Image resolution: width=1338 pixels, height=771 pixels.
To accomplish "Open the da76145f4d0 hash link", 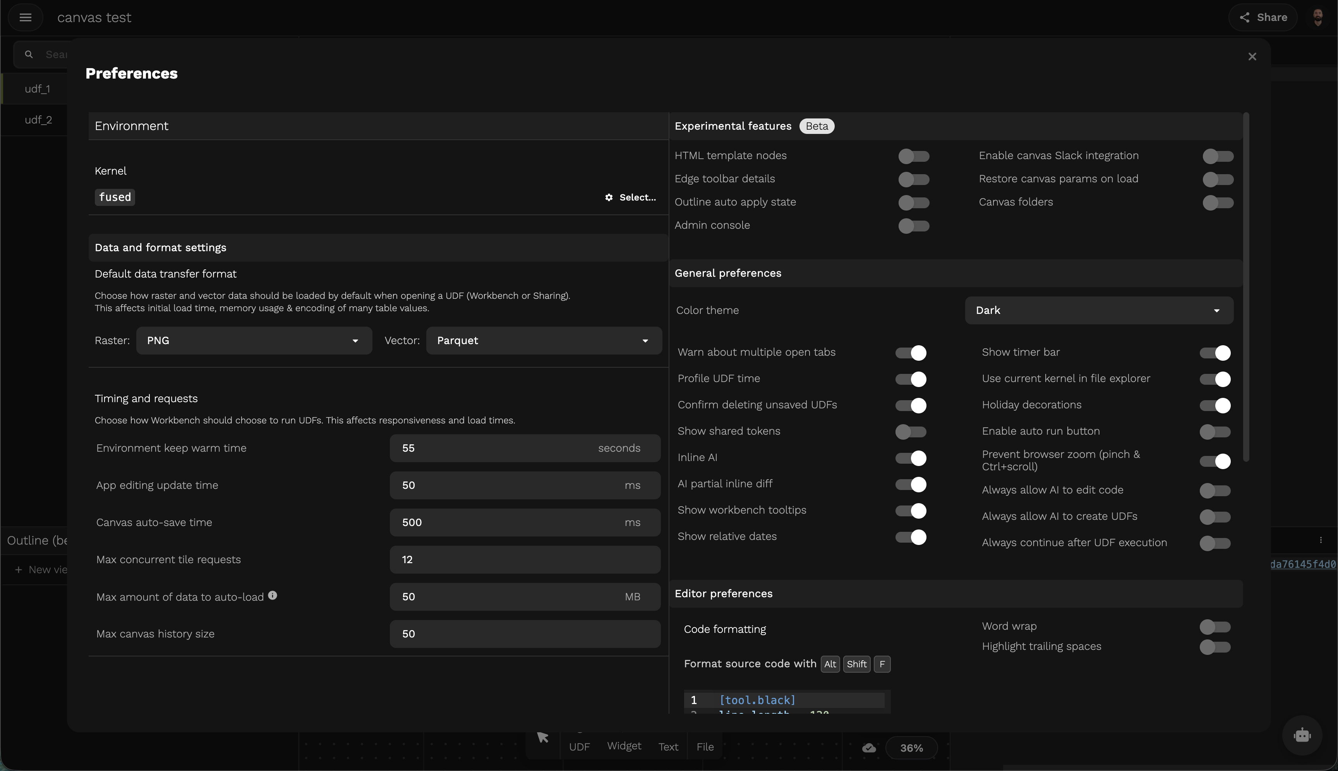I will coord(1304,564).
